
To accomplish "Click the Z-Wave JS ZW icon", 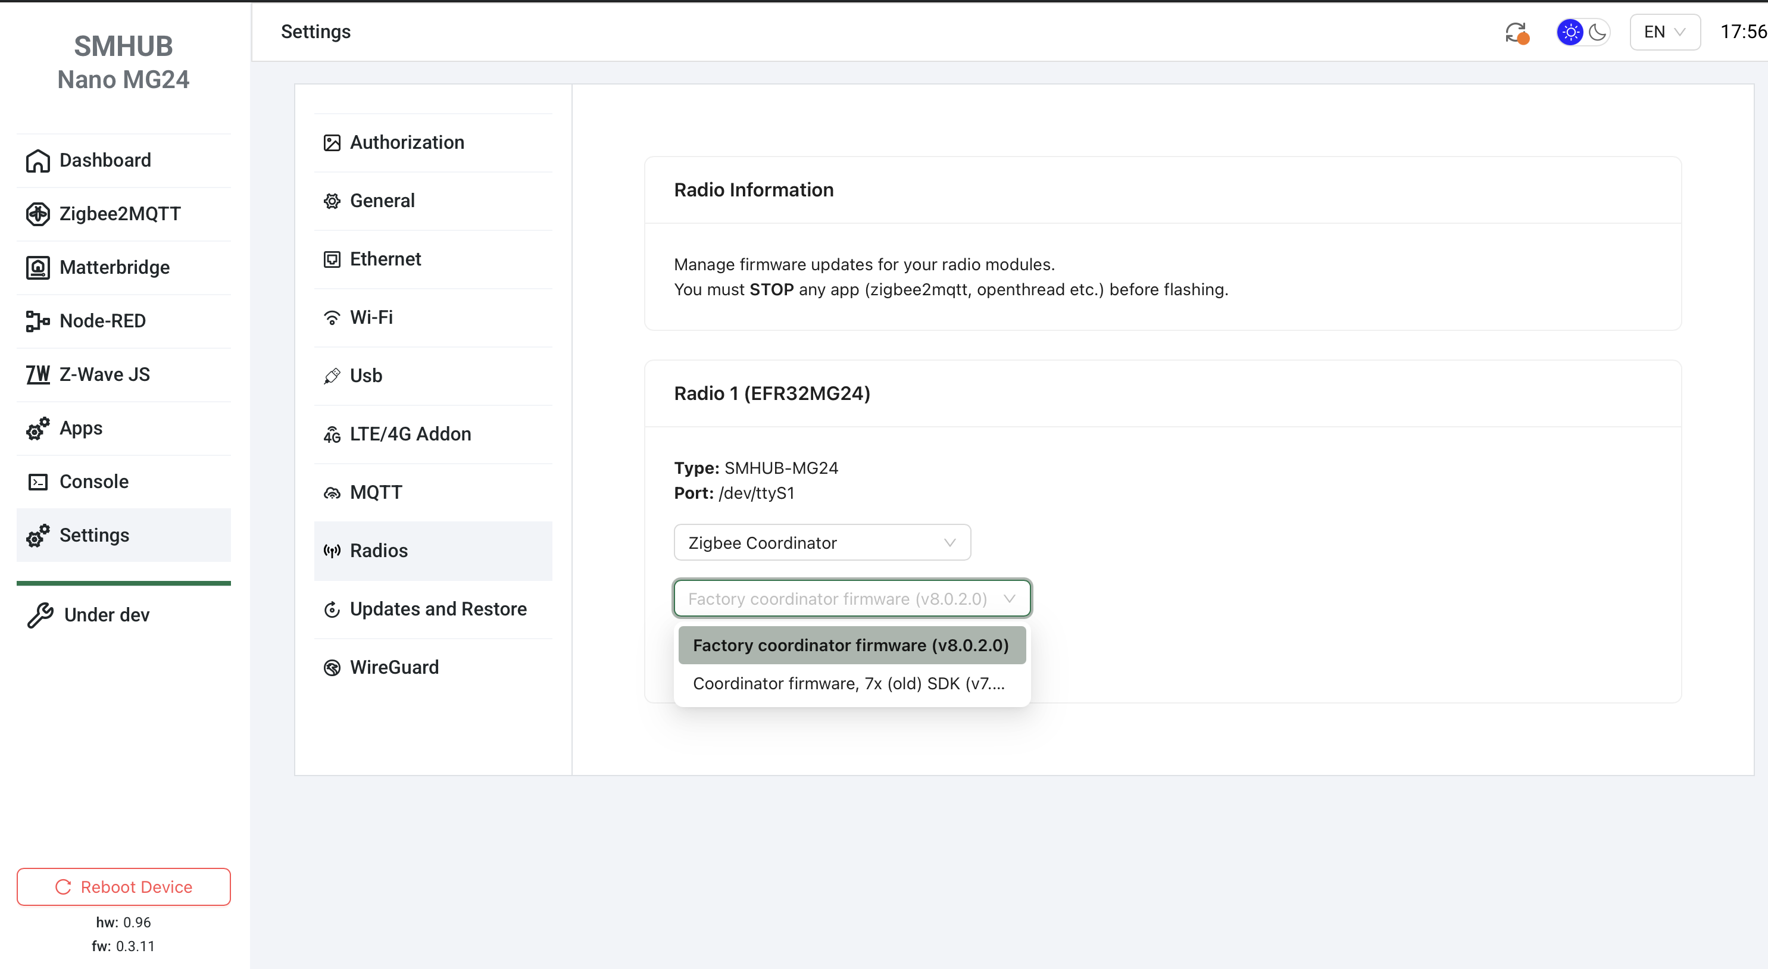I will (38, 375).
